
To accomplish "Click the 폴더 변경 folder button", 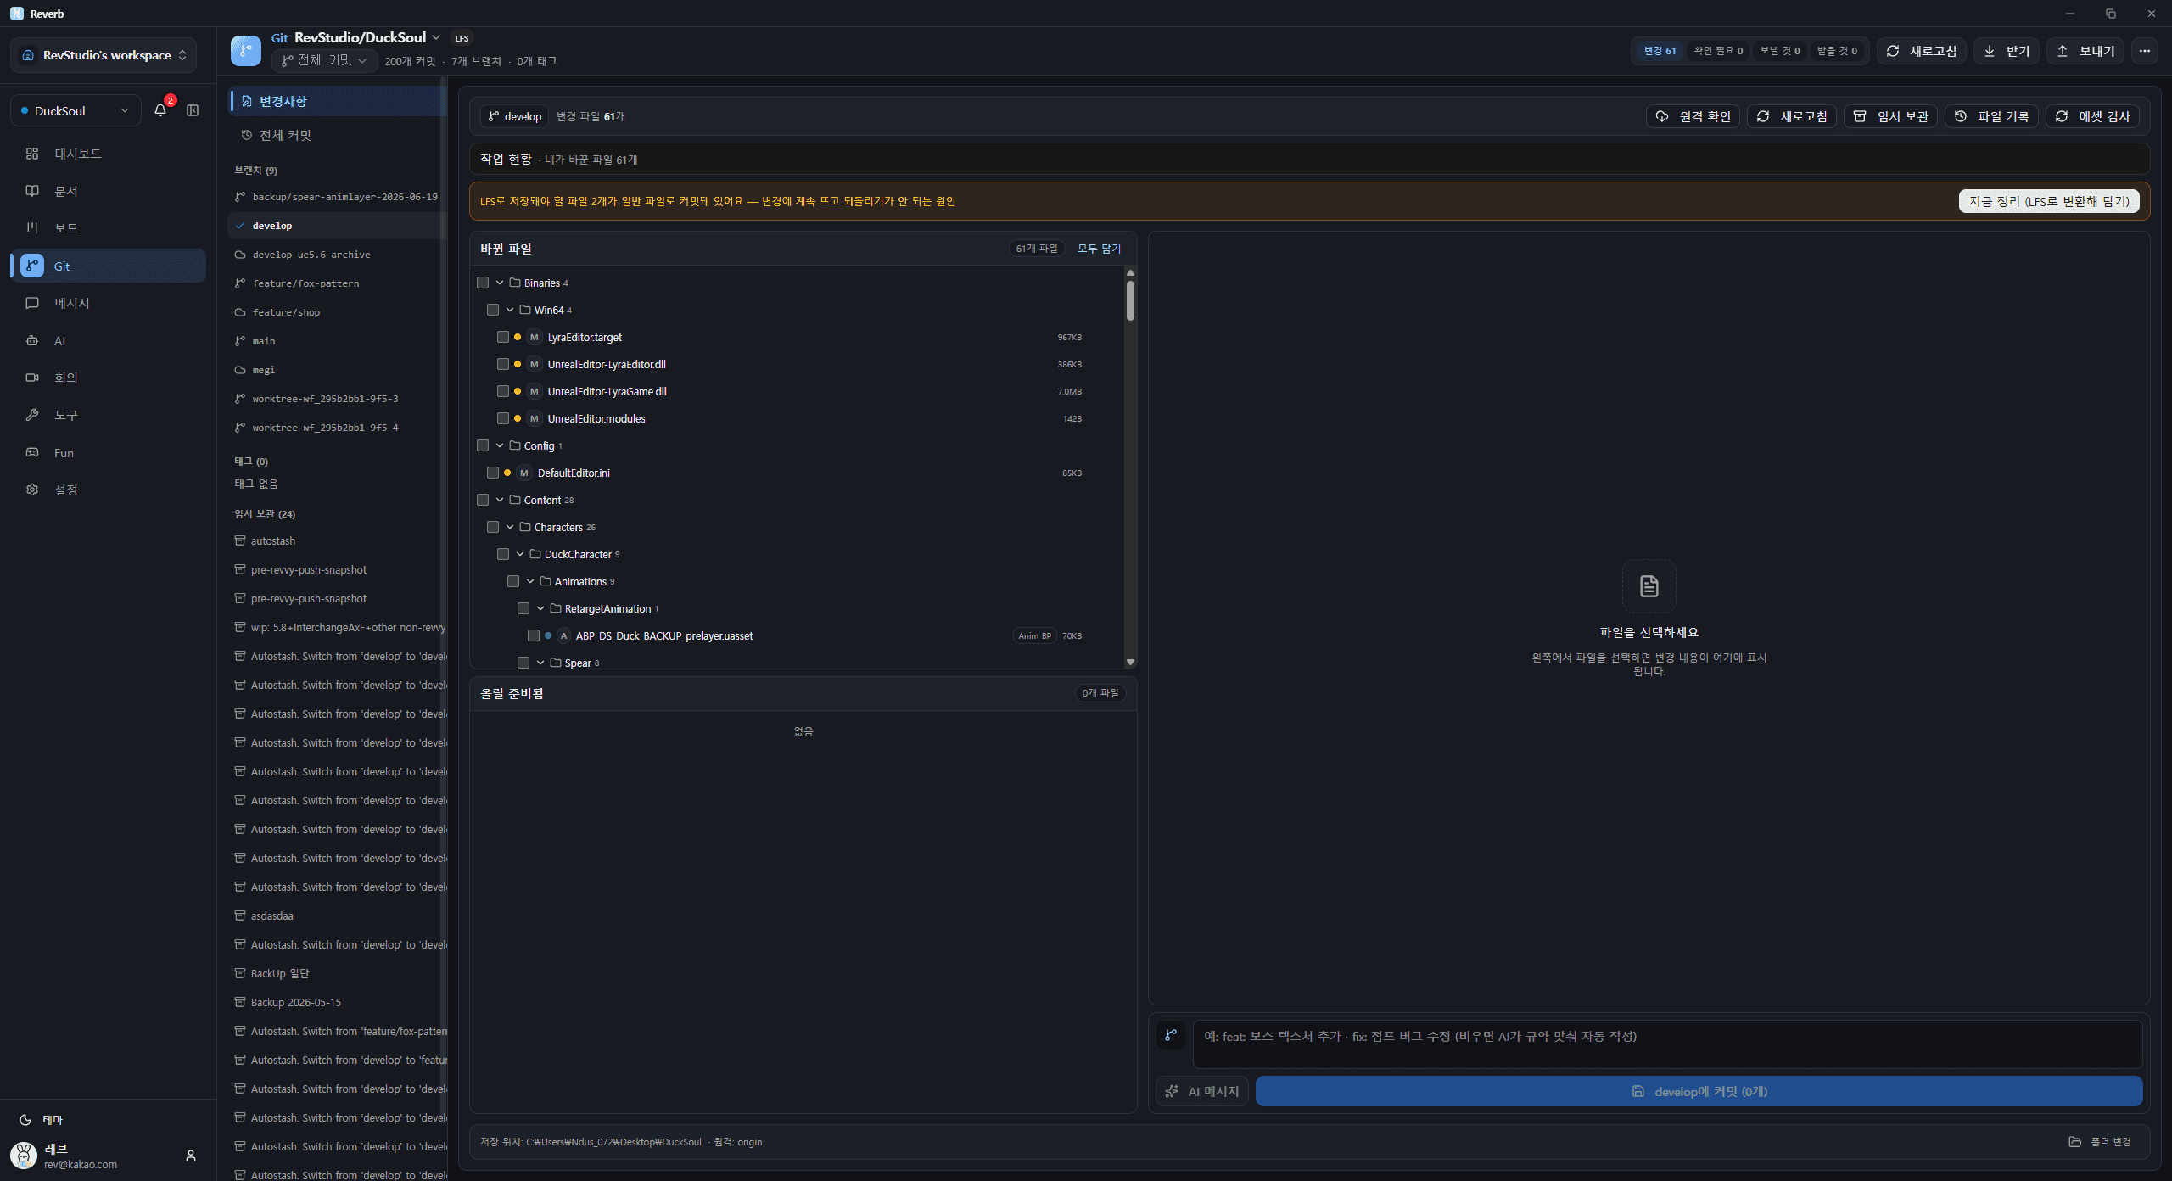I will (x=2100, y=1142).
